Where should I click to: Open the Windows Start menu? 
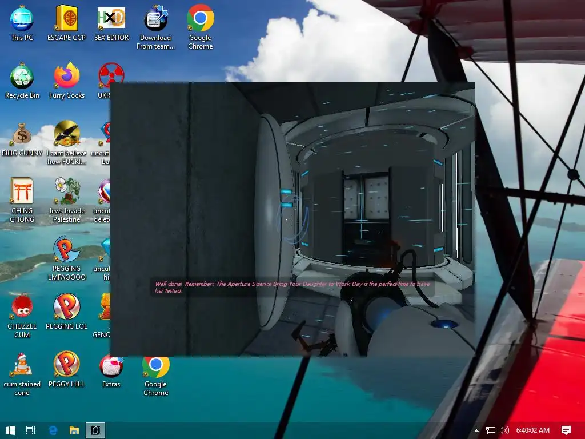10,430
